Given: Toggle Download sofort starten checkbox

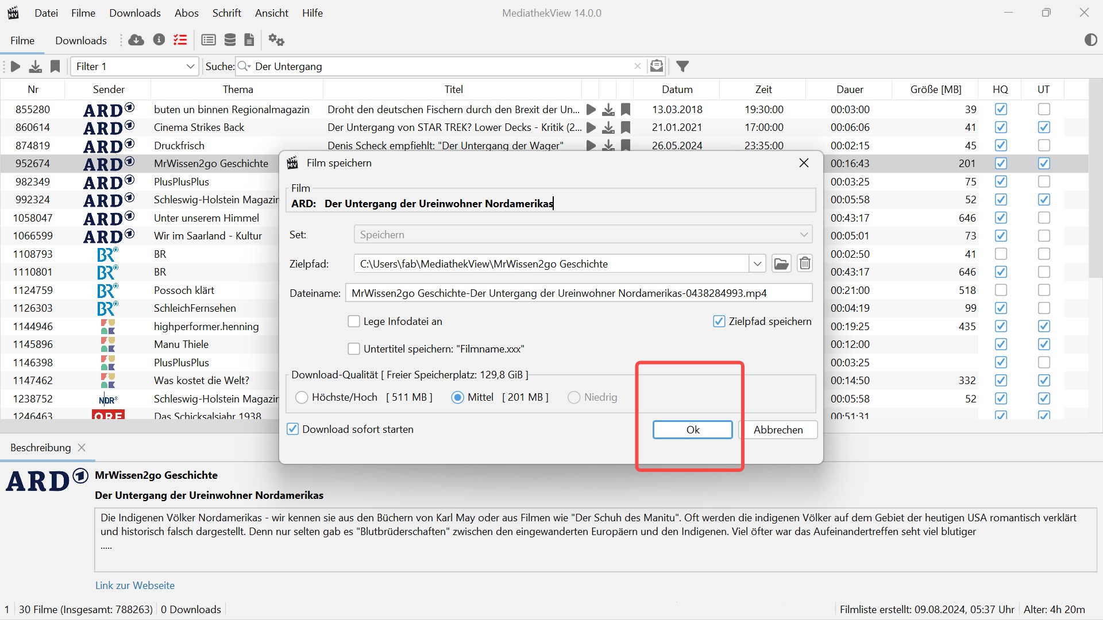Looking at the screenshot, I should pos(292,429).
